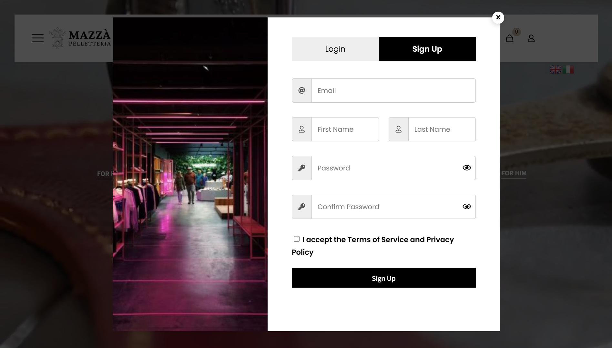The width and height of the screenshot is (612, 348).
Task: Switch language to English flag
Action: point(556,70)
